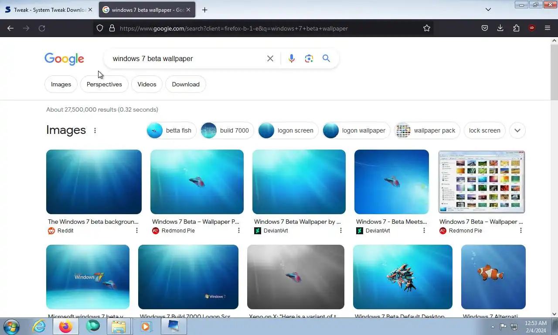558x335 pixels.
Task: Open the Windows 7 Beta Default Desktop thumbnail
Action: click(403, 277)
